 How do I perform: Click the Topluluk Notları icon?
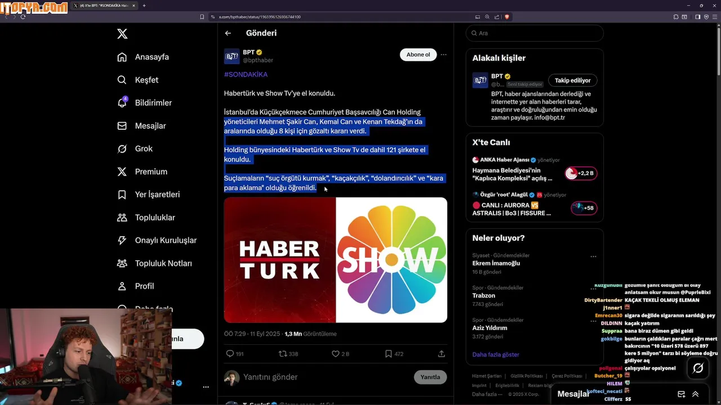point(122,263)
